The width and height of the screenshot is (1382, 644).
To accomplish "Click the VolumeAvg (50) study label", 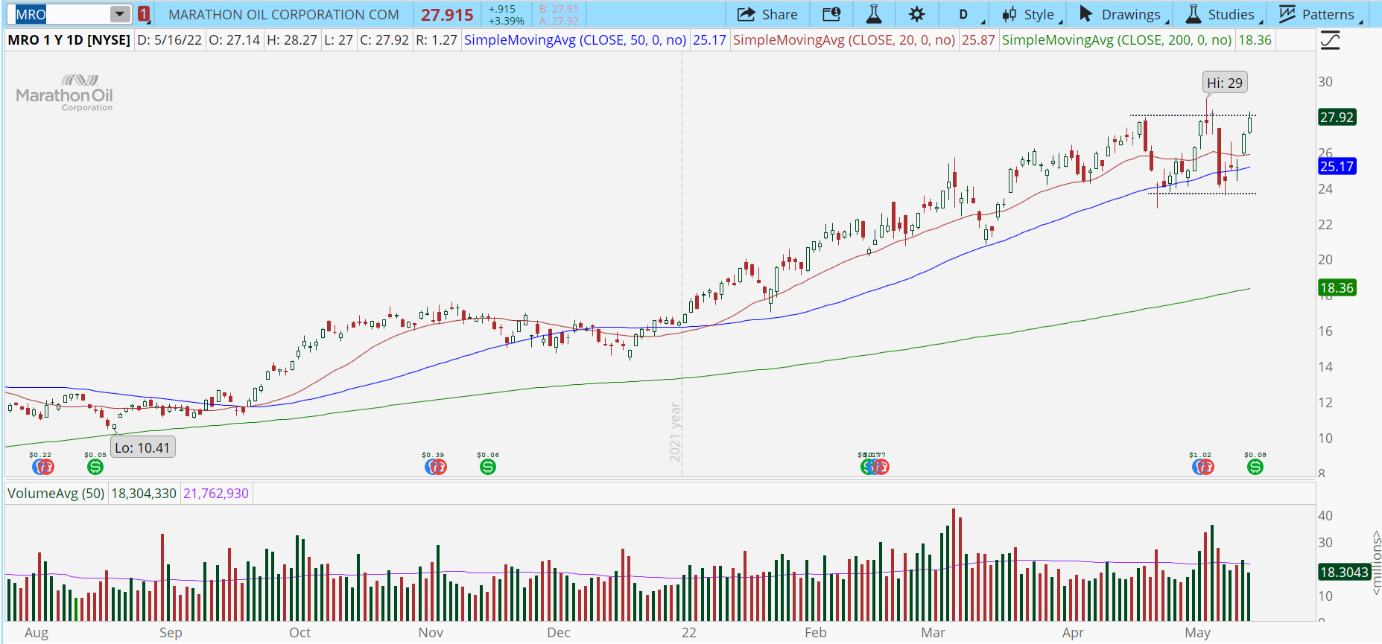I will click(x=56, y=494).
